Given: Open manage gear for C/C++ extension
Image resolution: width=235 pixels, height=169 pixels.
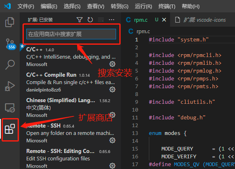Looking at the screenshot, I should (112, 64).
